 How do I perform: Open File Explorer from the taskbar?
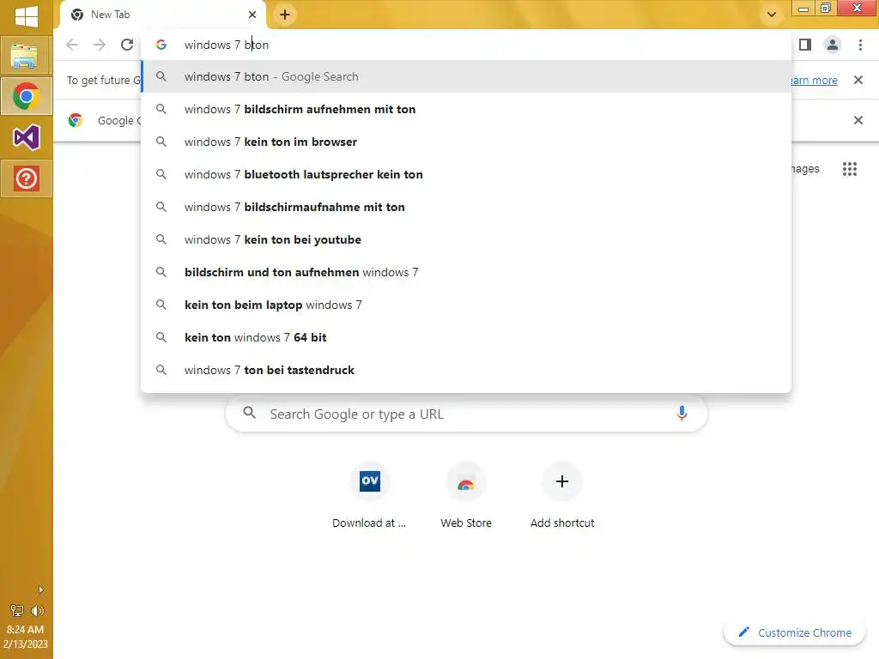pos(25,56)
